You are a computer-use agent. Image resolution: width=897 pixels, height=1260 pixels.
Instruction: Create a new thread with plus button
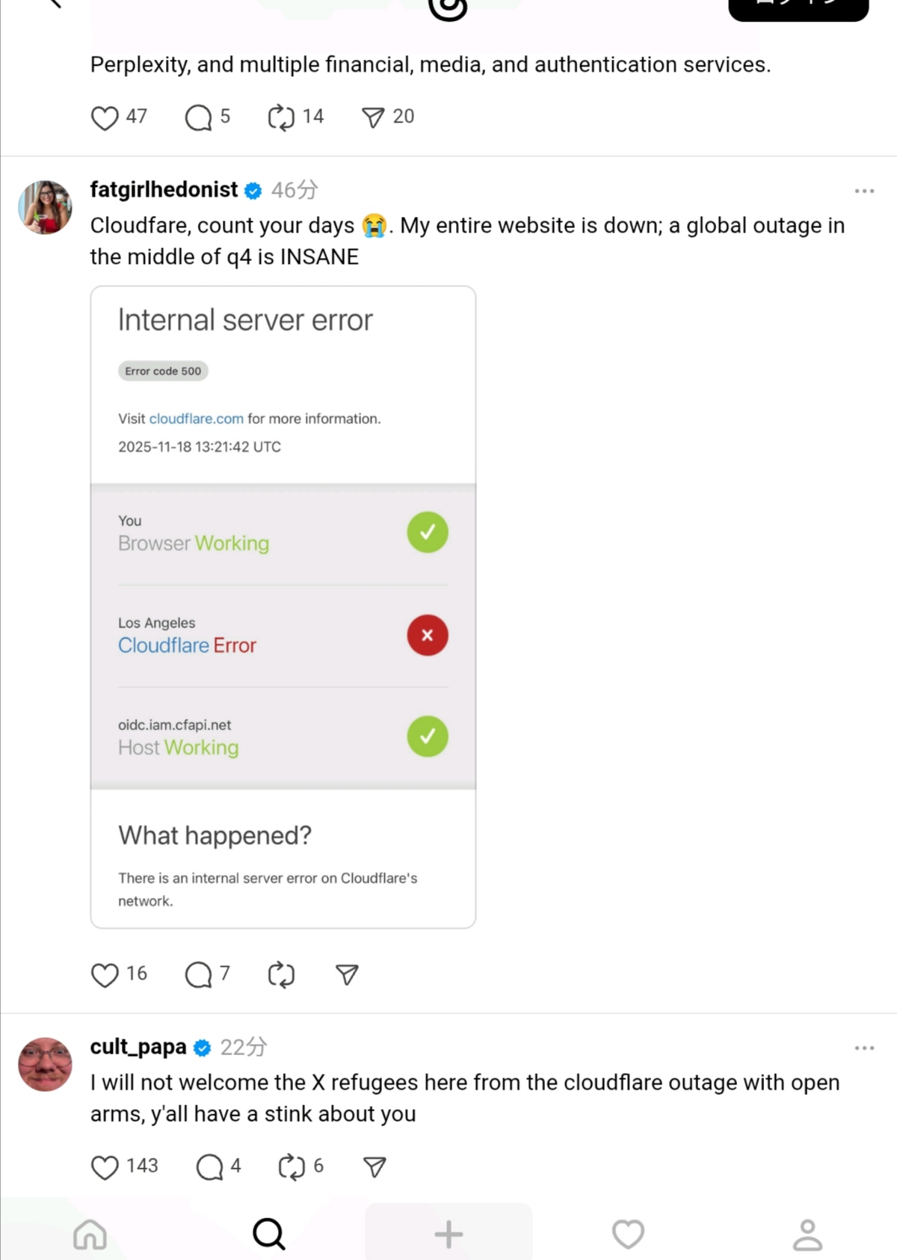449,1235
